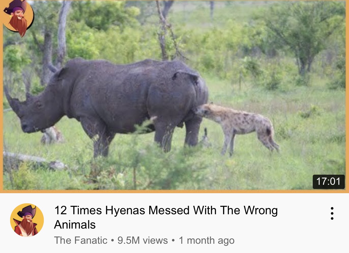The height and width of the screenshot is (253, 349).
Task: Select the word Animals in the title
Action: pos(75,225)
